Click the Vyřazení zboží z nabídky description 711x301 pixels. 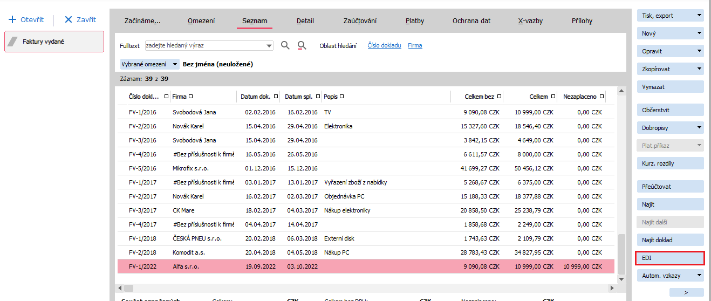tap(355, 182)
